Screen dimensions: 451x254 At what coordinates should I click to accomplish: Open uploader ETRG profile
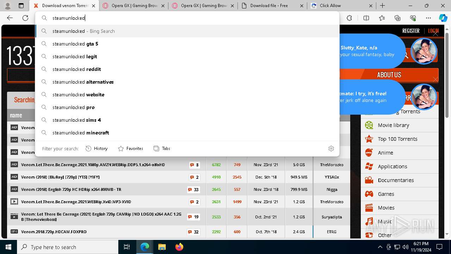[332, 232]
